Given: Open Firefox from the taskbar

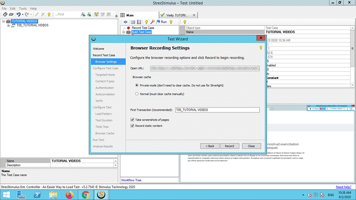Looking at the screenshot, I should click(x=69, y=195).
